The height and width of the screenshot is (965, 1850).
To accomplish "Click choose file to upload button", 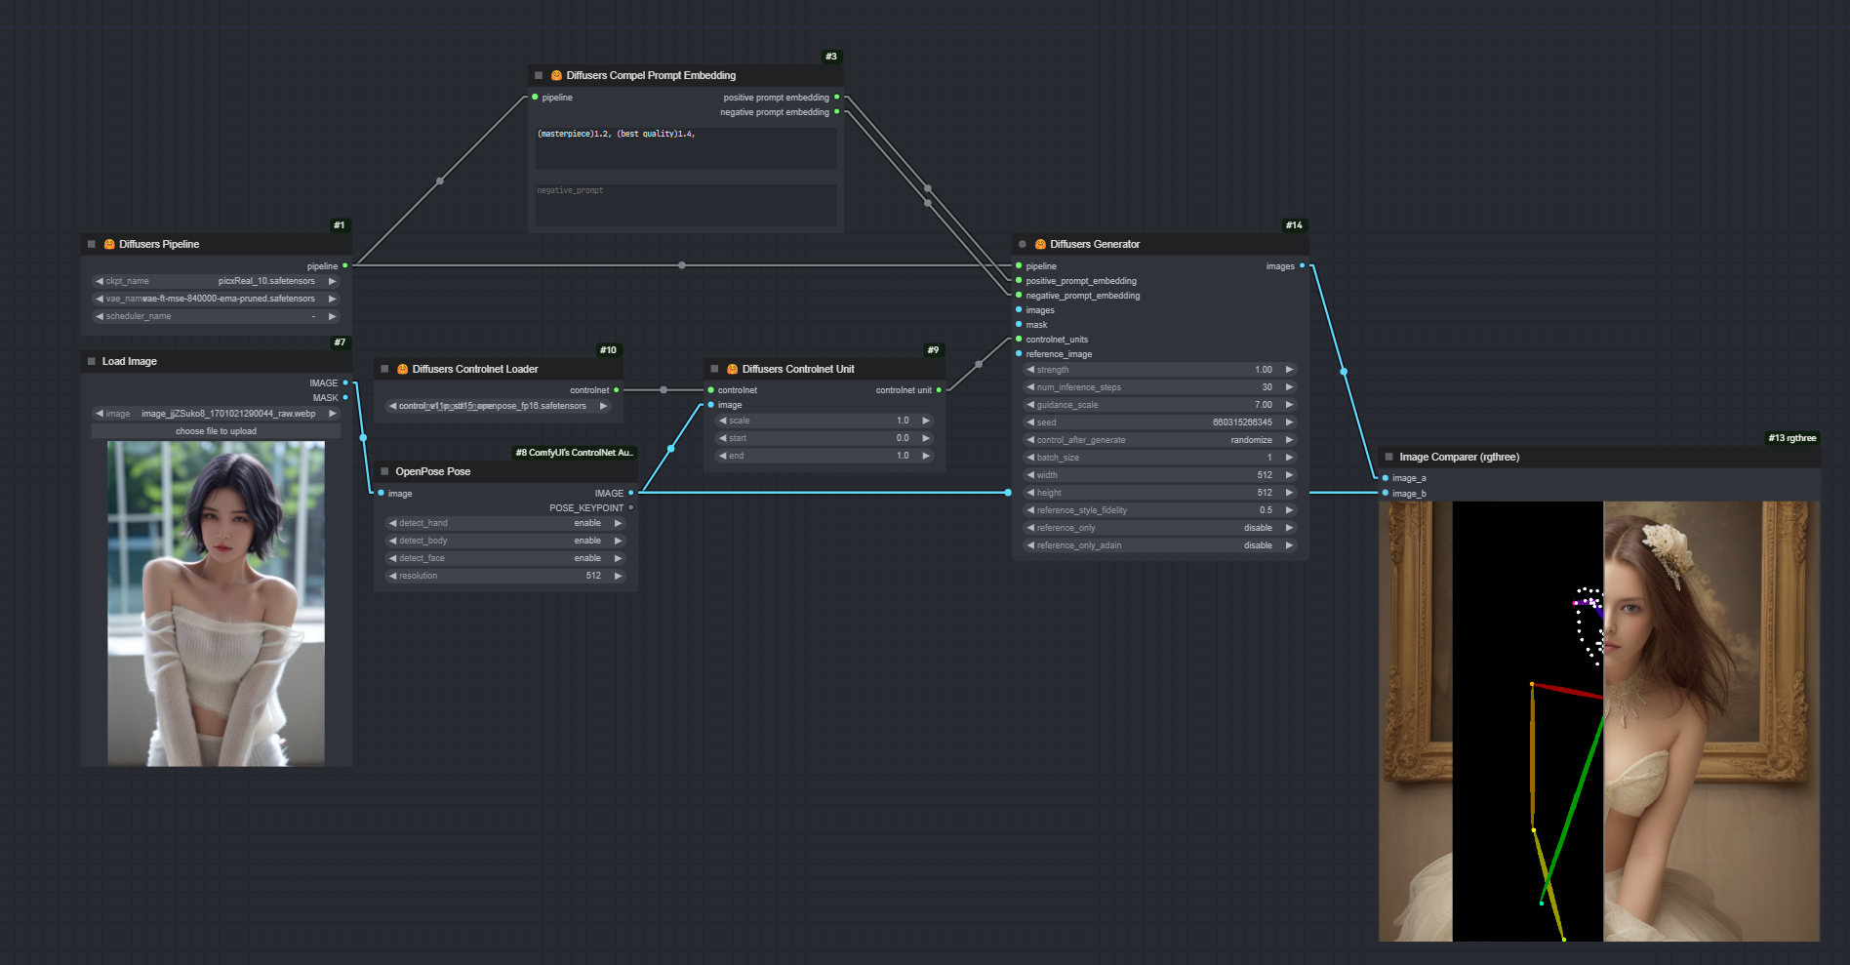I will pos(216,431).
